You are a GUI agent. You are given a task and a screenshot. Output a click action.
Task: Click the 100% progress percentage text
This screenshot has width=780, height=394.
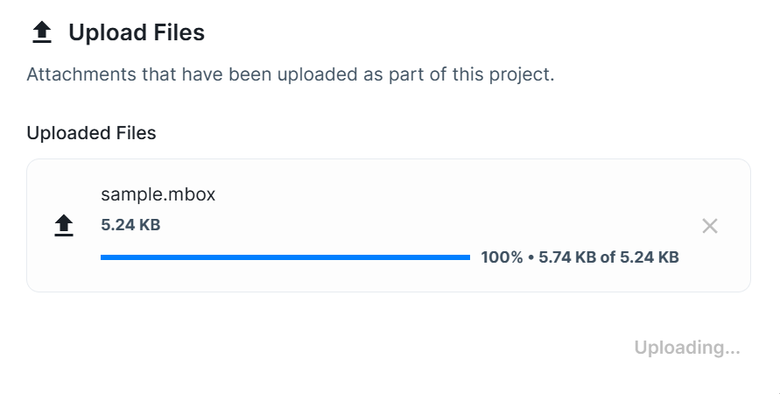point(502,257)
